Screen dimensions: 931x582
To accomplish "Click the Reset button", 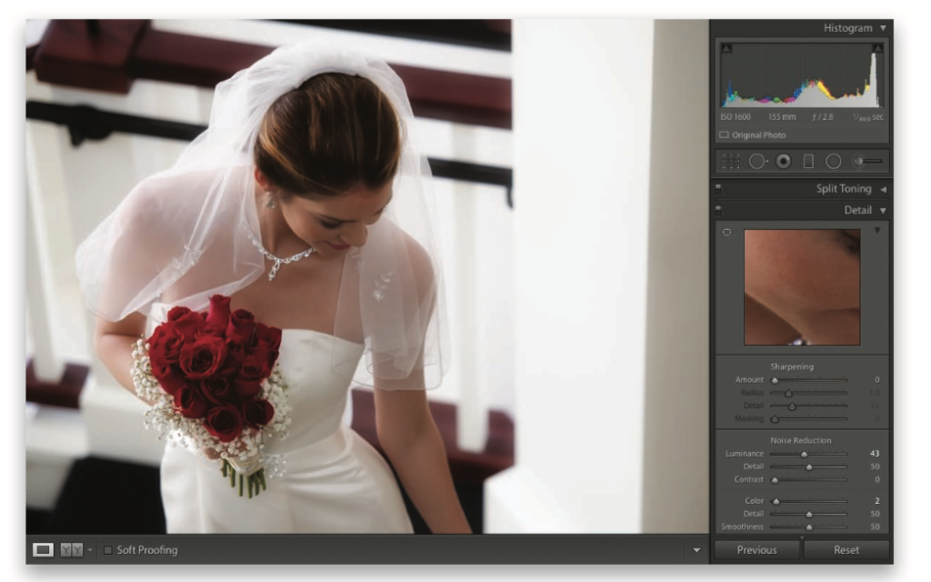I will point(846,550).
